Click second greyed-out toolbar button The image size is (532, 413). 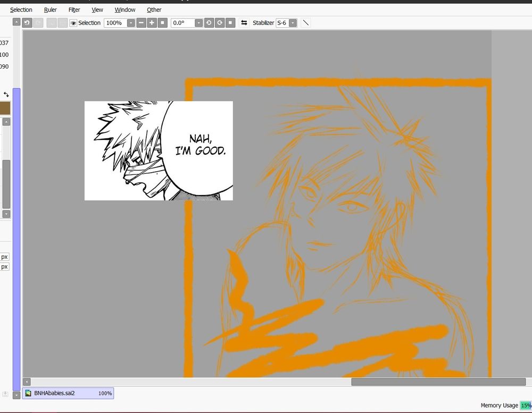tap(62, 23)
